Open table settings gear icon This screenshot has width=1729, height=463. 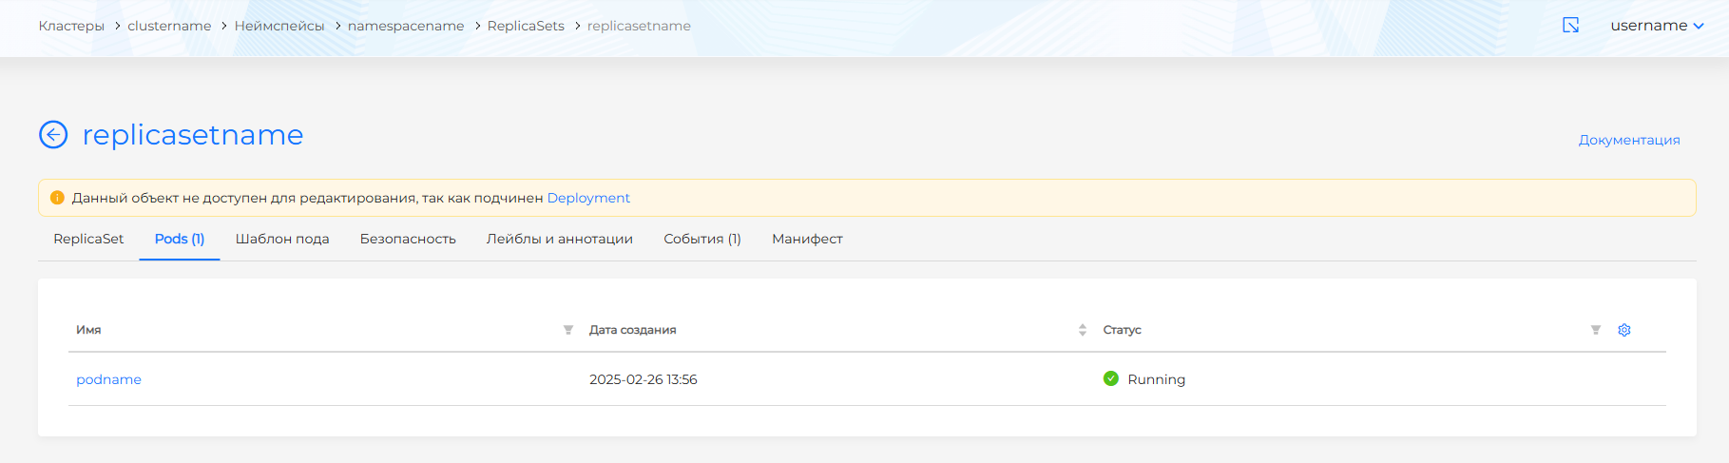1624,330
